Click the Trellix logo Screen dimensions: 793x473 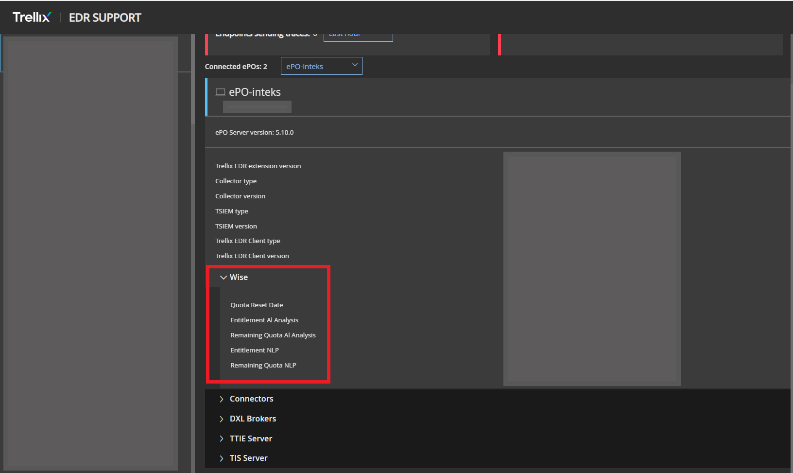(32, 18)
